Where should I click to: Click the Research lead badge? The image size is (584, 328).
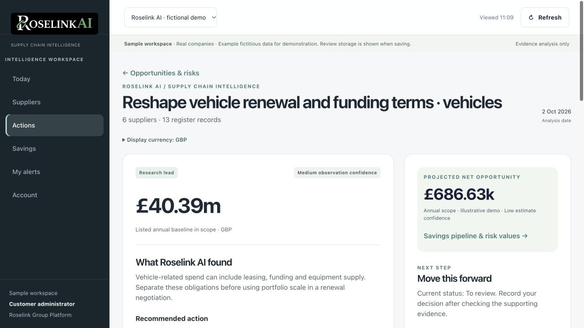click(156, 173)
